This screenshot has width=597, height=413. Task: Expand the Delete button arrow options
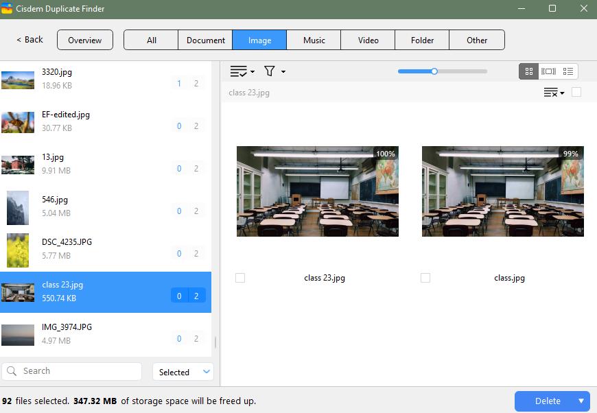(581, 401)
